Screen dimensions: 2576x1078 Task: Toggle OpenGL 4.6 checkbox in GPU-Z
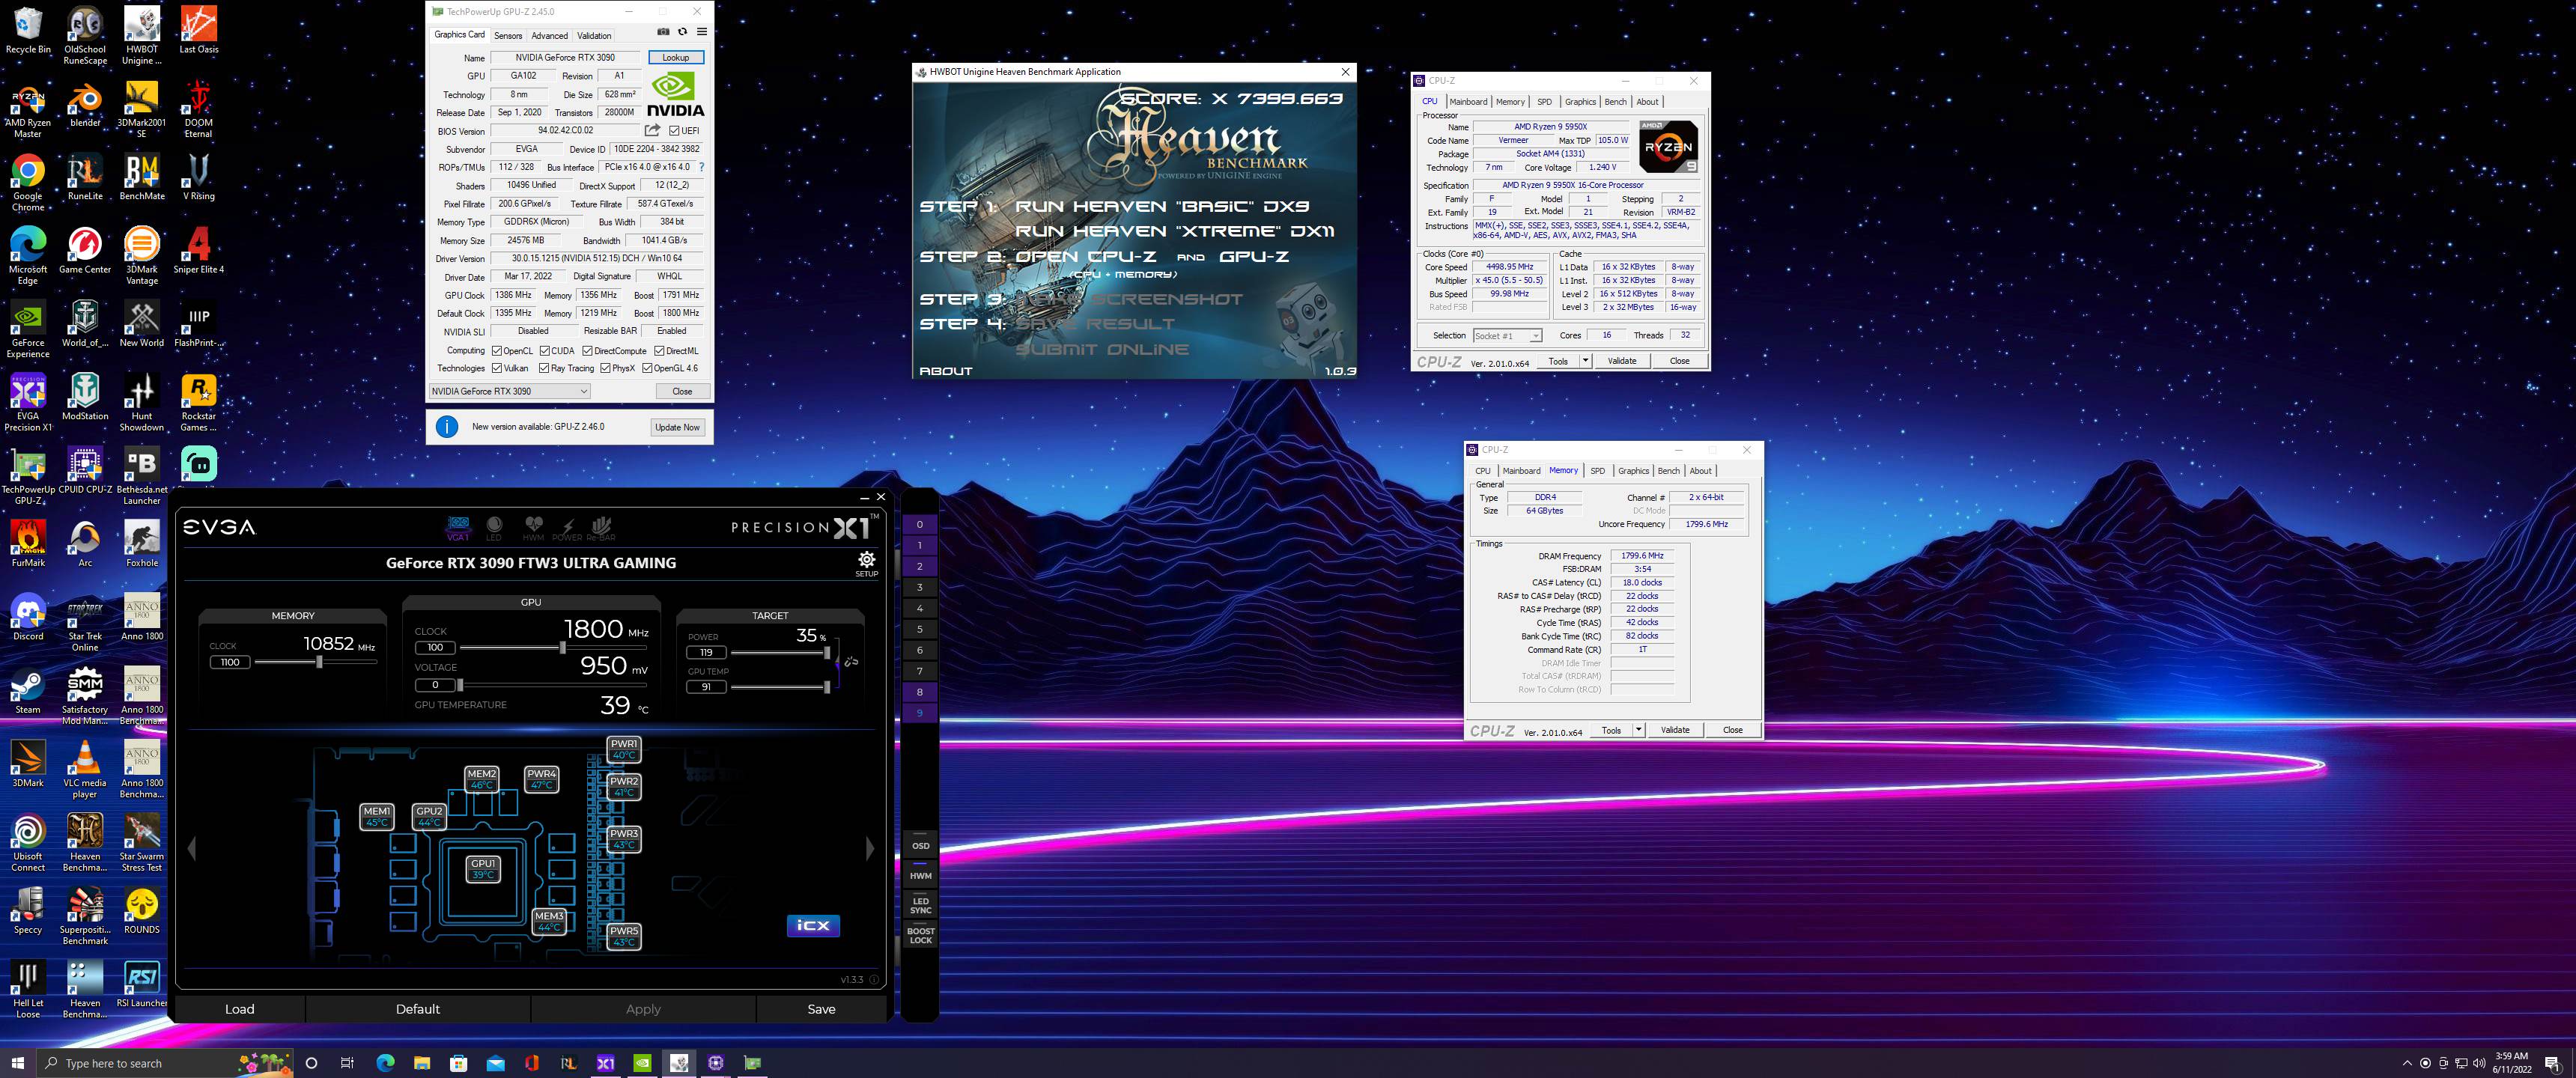point(647,368)
